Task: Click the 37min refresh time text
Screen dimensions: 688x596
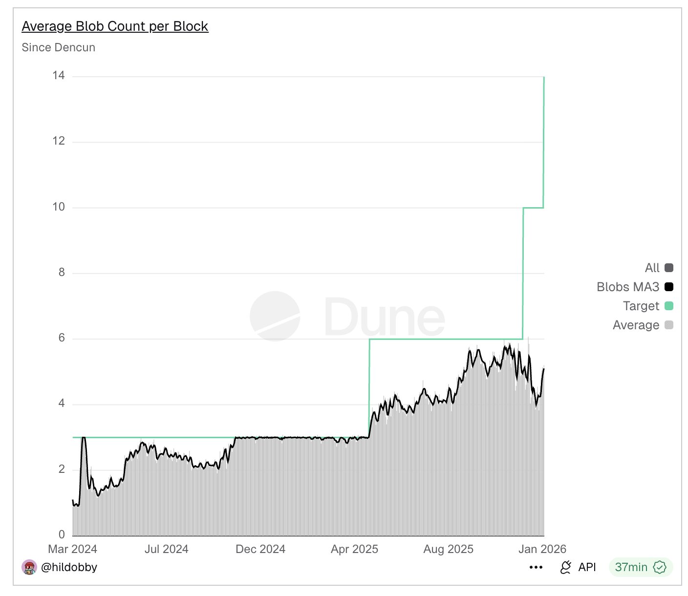Action: point(631,567)
